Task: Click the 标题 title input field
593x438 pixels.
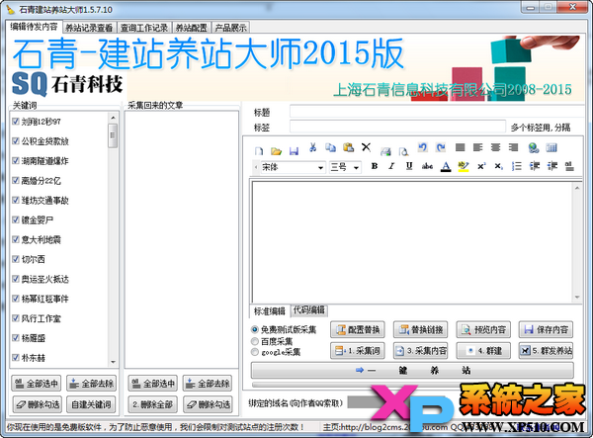Action: coord(437,111)
